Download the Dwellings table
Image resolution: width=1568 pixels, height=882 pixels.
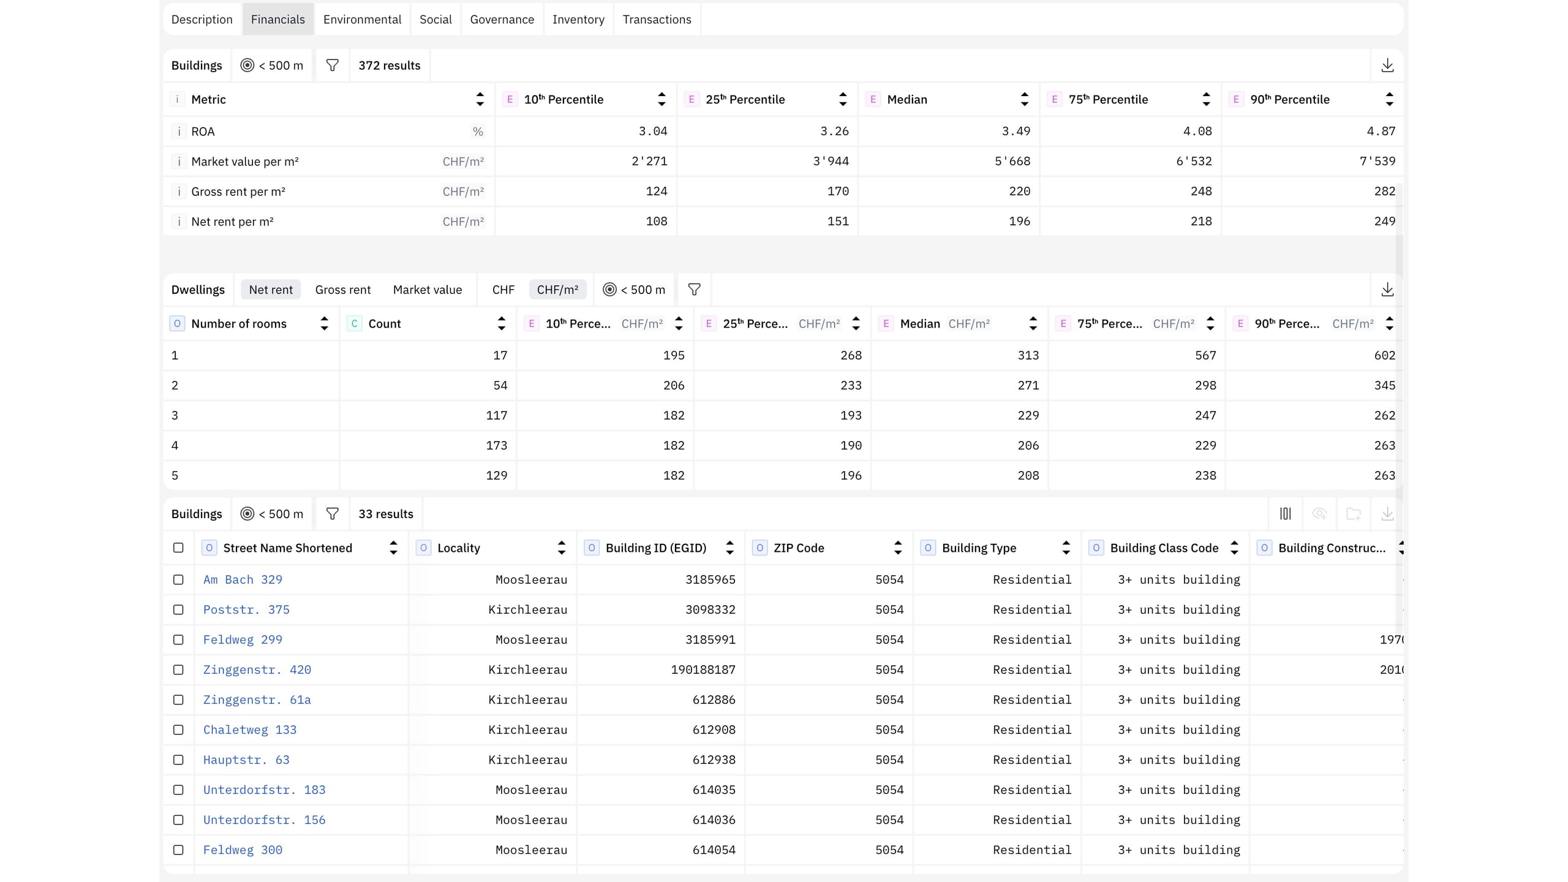click(x=1387, y=290)
